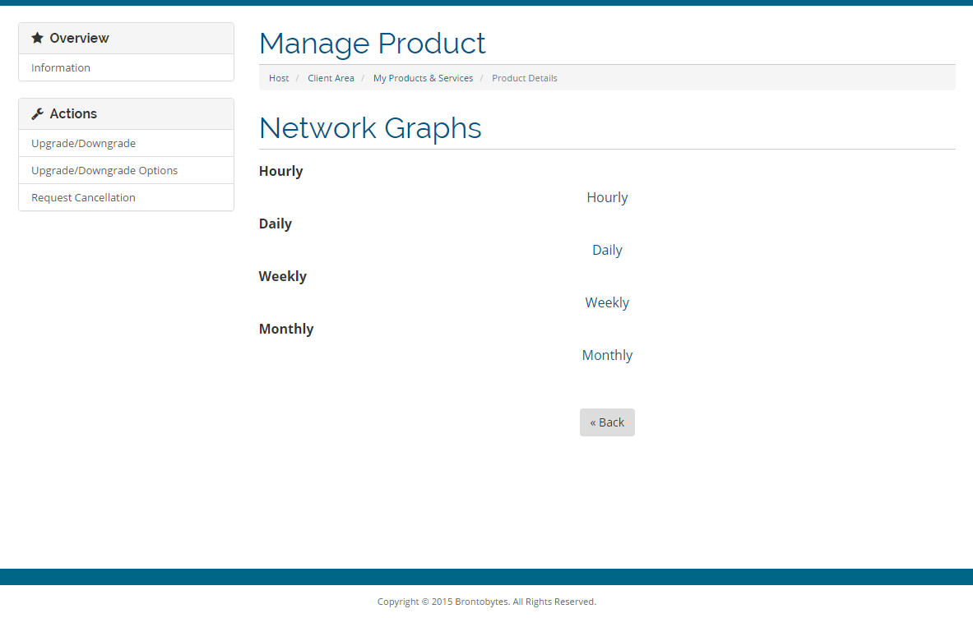The height and width of the screenshot is (618, 973).
Task: Click the Network Graphs section heading
Action: click(x=370, y=129)
